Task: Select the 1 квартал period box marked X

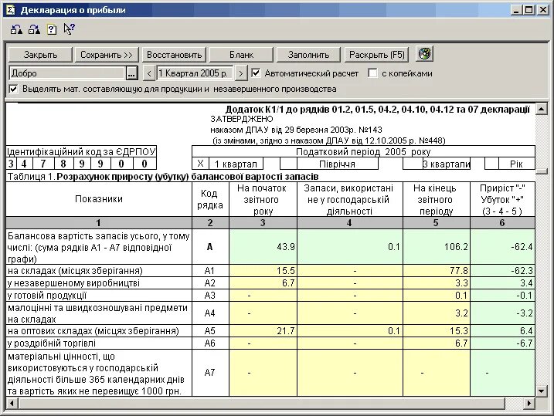Action: click(x=200, y=164)
